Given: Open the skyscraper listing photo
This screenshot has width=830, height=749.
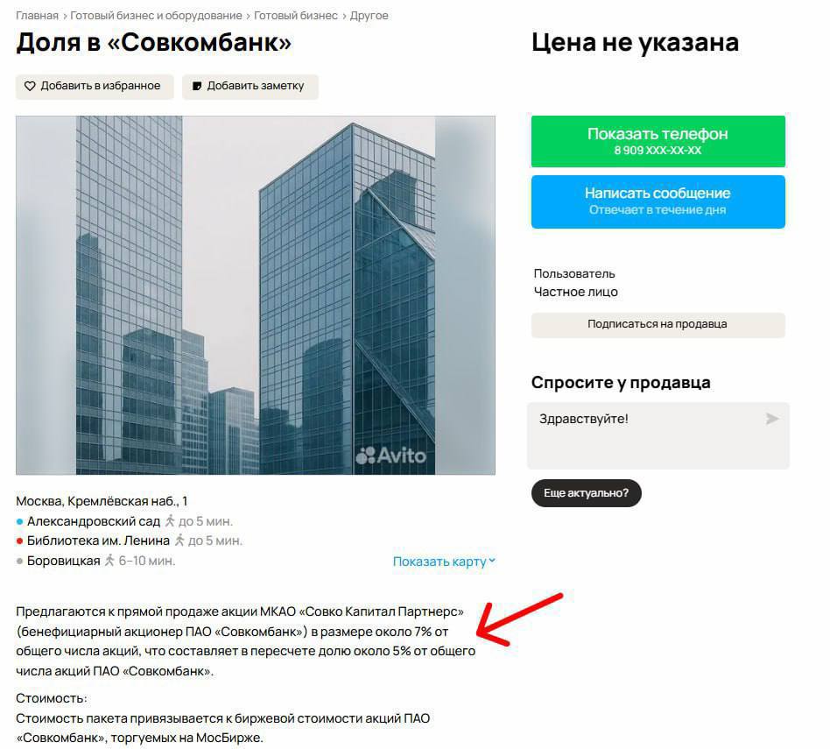Looking at the screenshot, I should 256,295.
